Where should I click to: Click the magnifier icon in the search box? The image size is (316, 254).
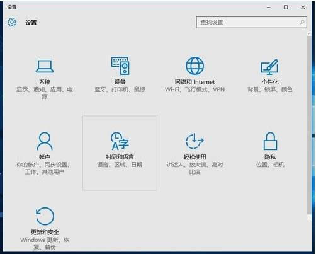coord(302,22)
